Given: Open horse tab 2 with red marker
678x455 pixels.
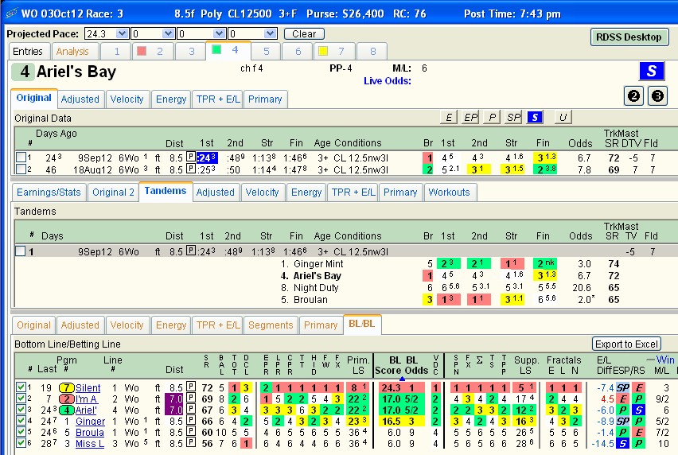Looking at the screenshot, I should click(x=153, y=52).
